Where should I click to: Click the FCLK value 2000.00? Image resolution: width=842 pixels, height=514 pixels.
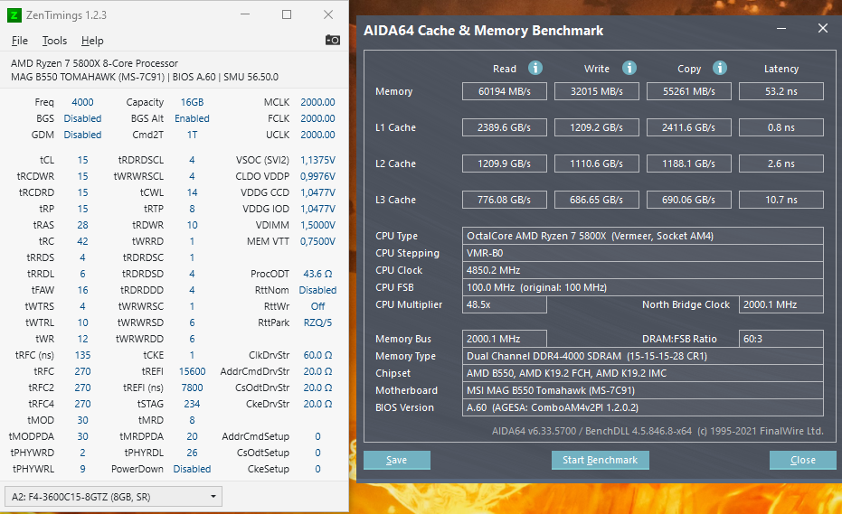pyautogui.click(x=317, y=118)
